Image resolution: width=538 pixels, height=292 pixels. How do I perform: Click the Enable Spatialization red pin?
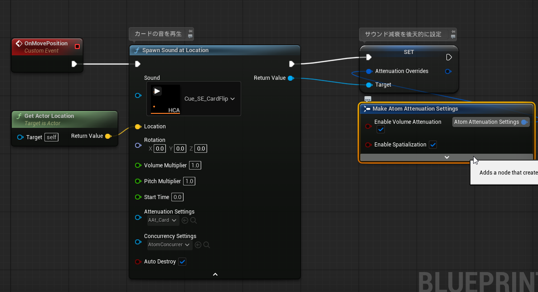(x=368, y=145)
